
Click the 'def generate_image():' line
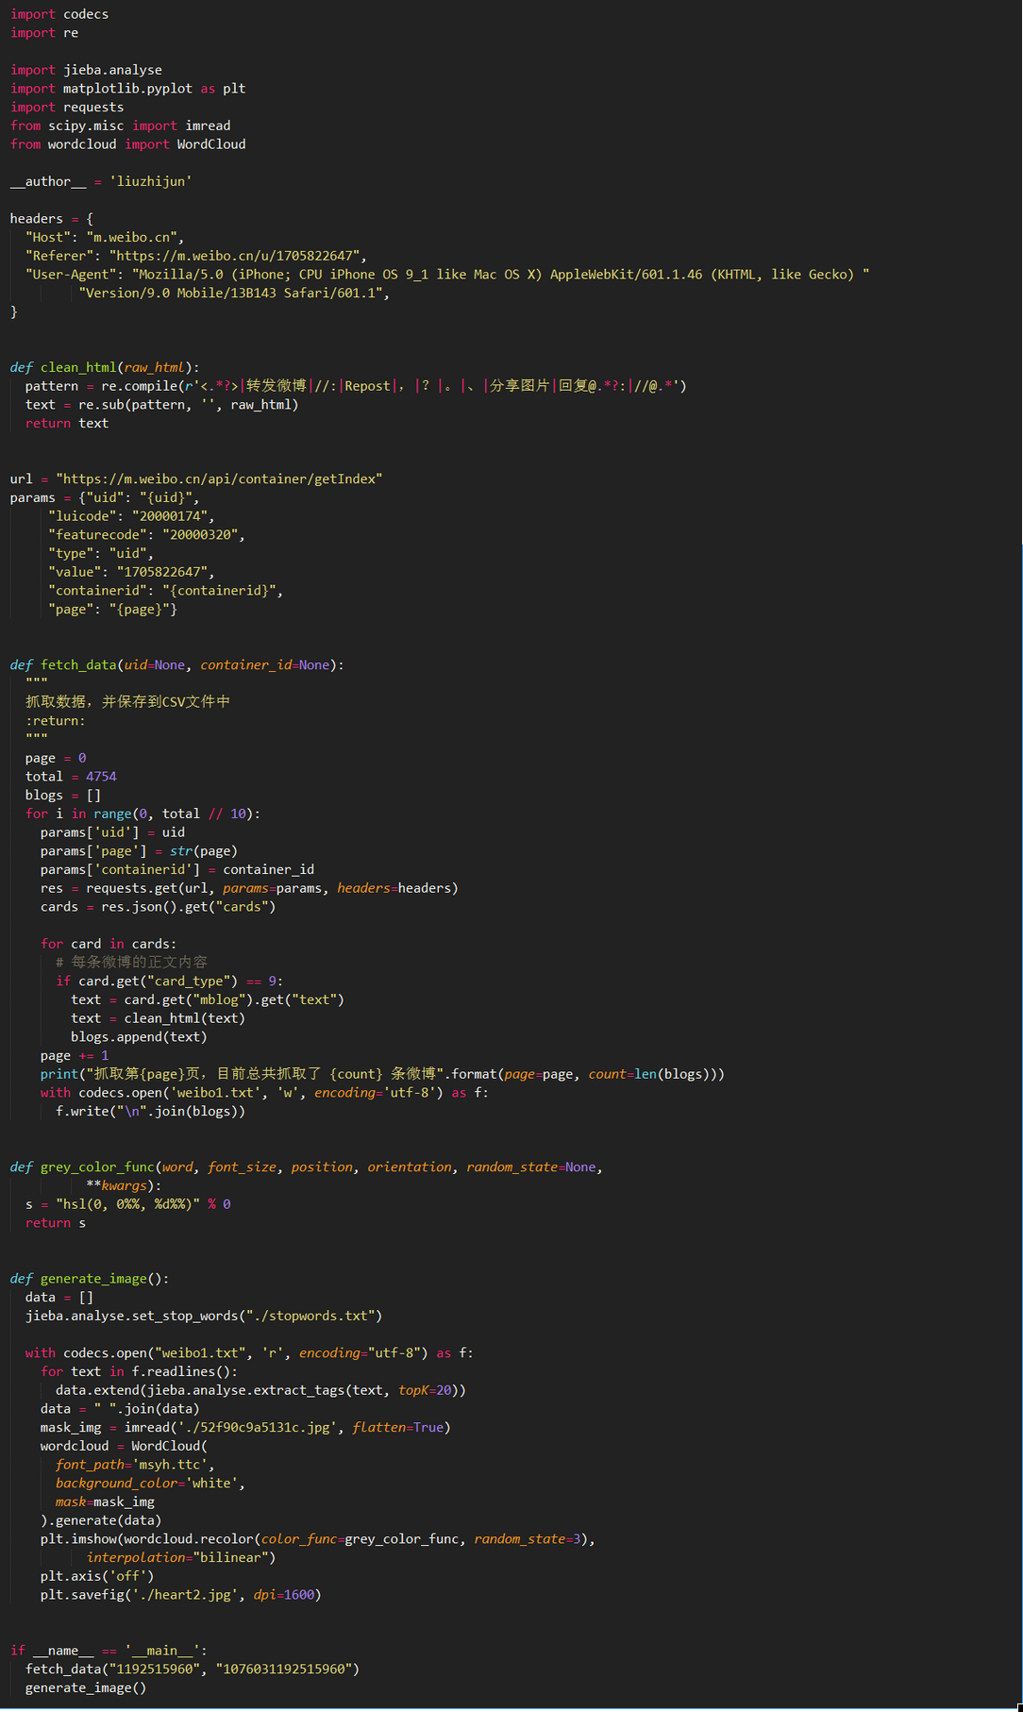[90, 1279]
